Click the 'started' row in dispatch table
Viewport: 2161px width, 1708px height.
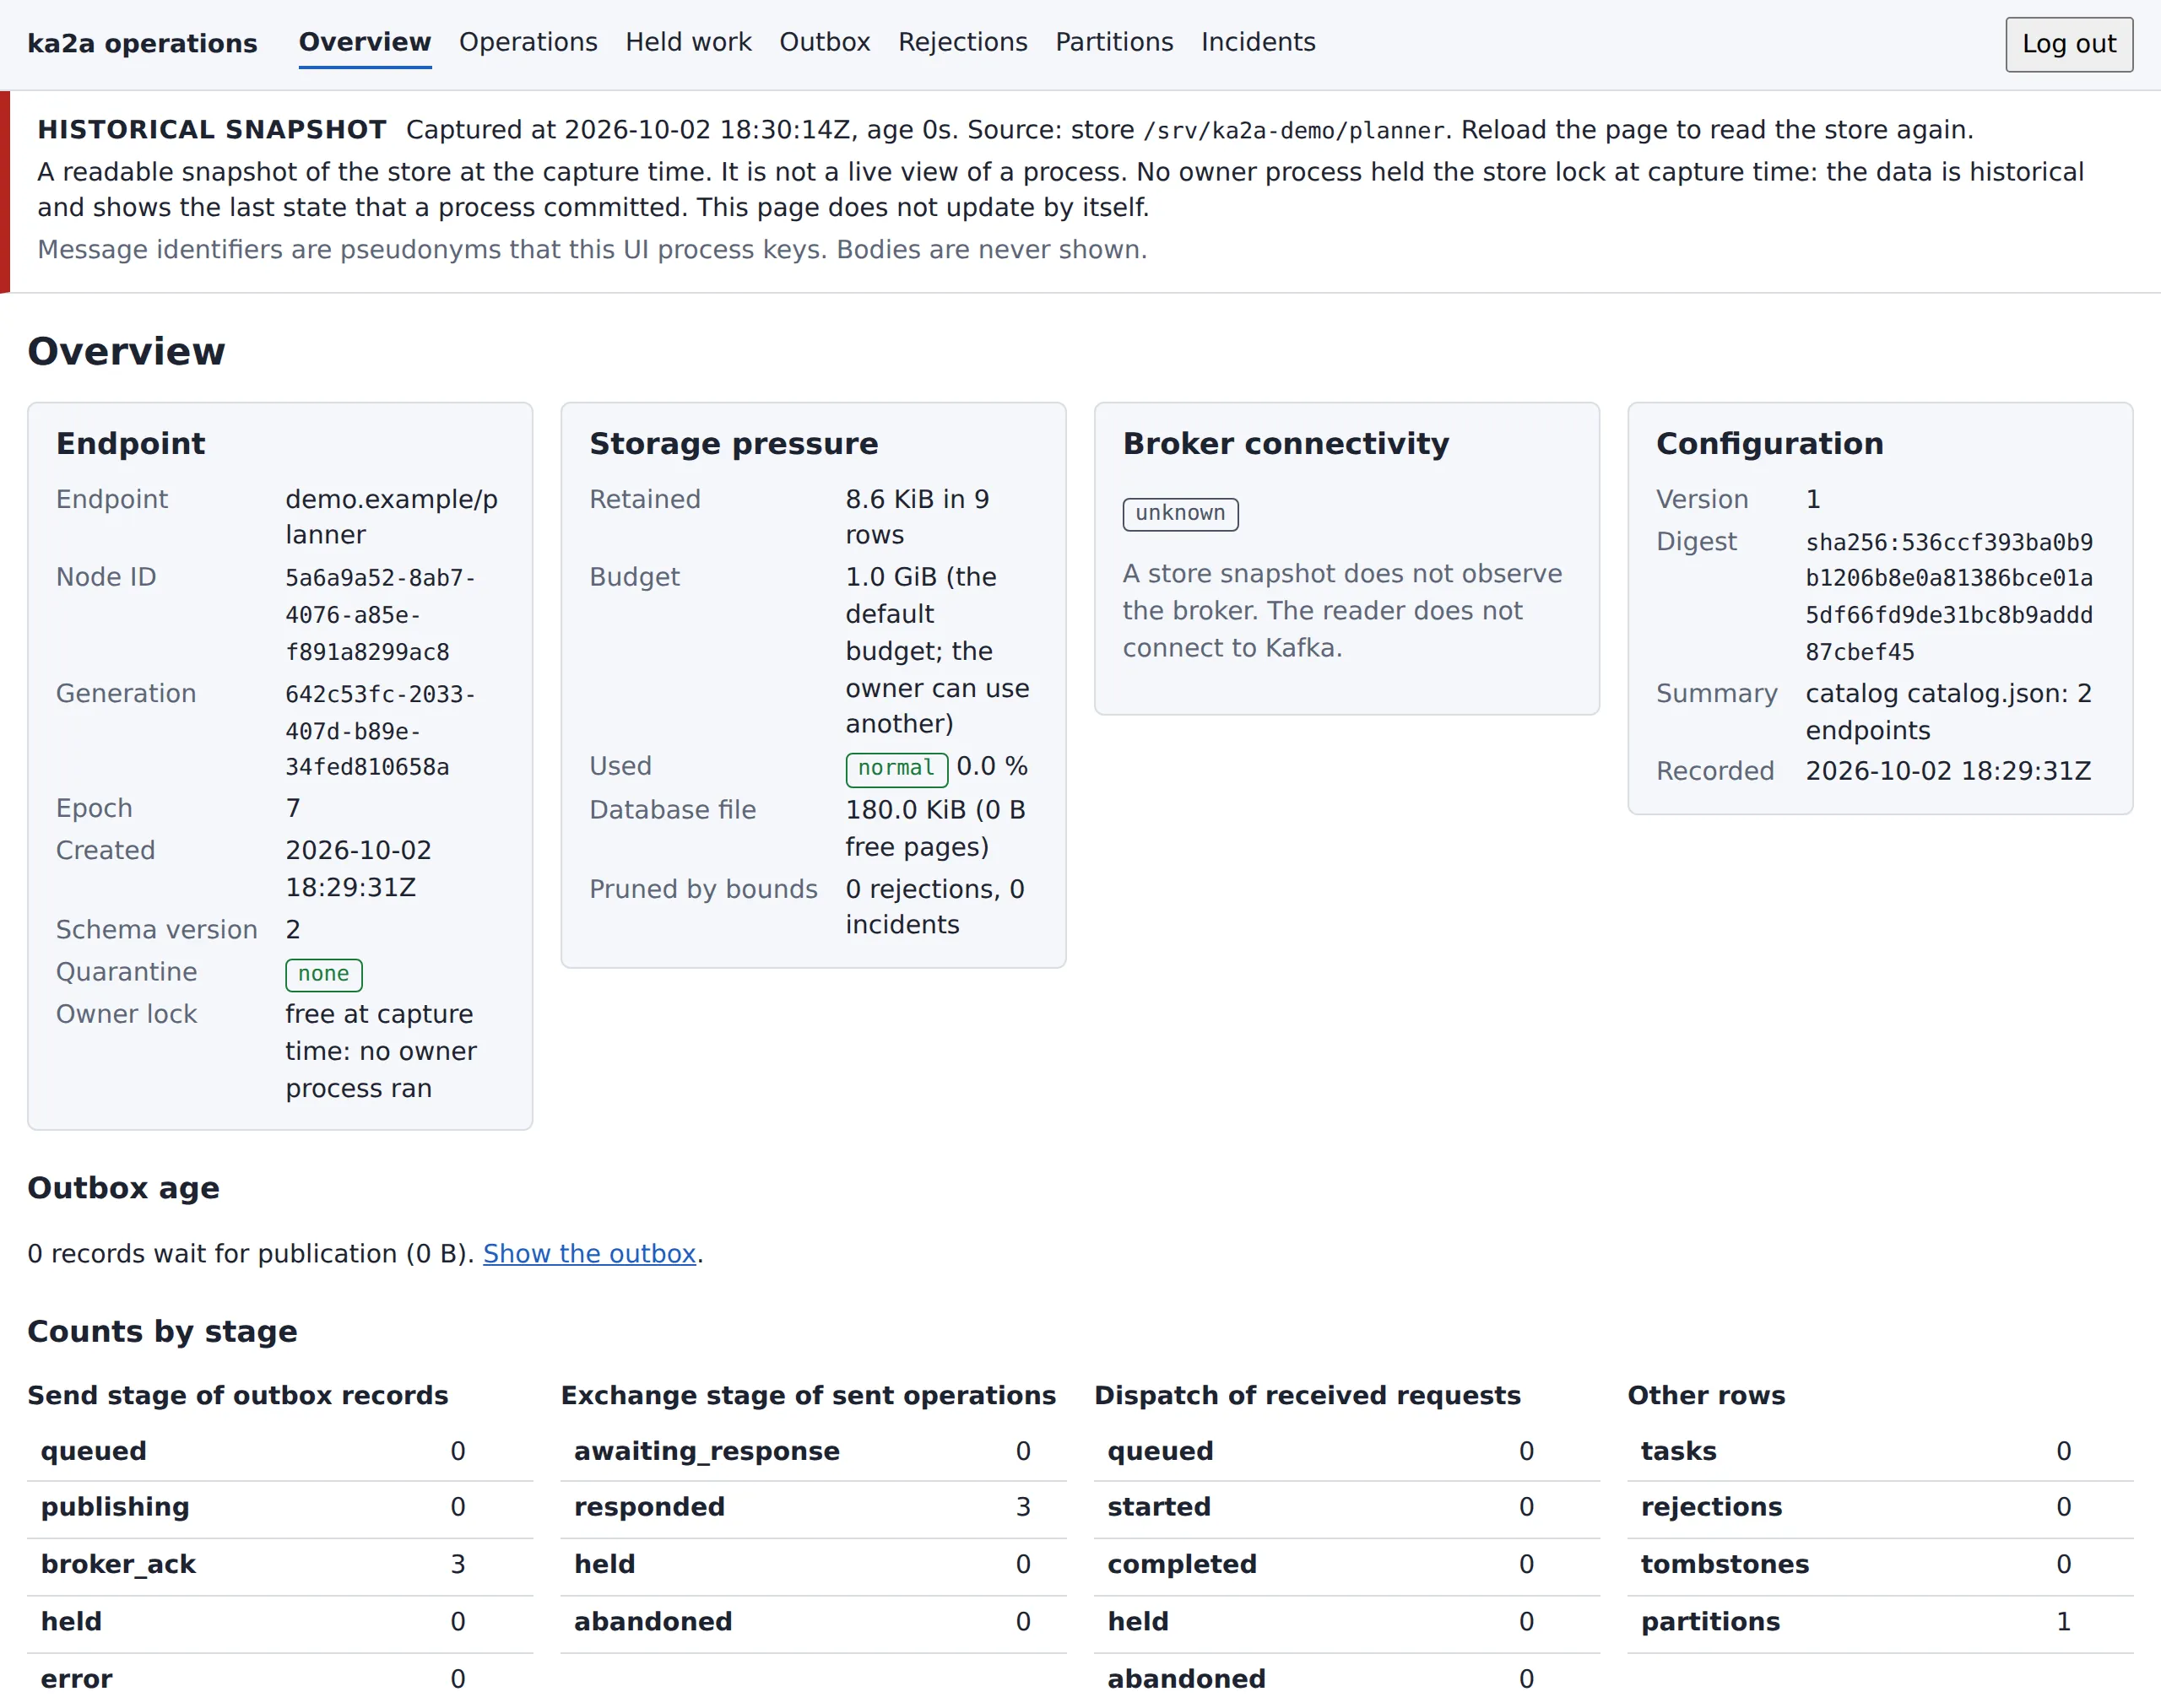tap(1346, 1508)
